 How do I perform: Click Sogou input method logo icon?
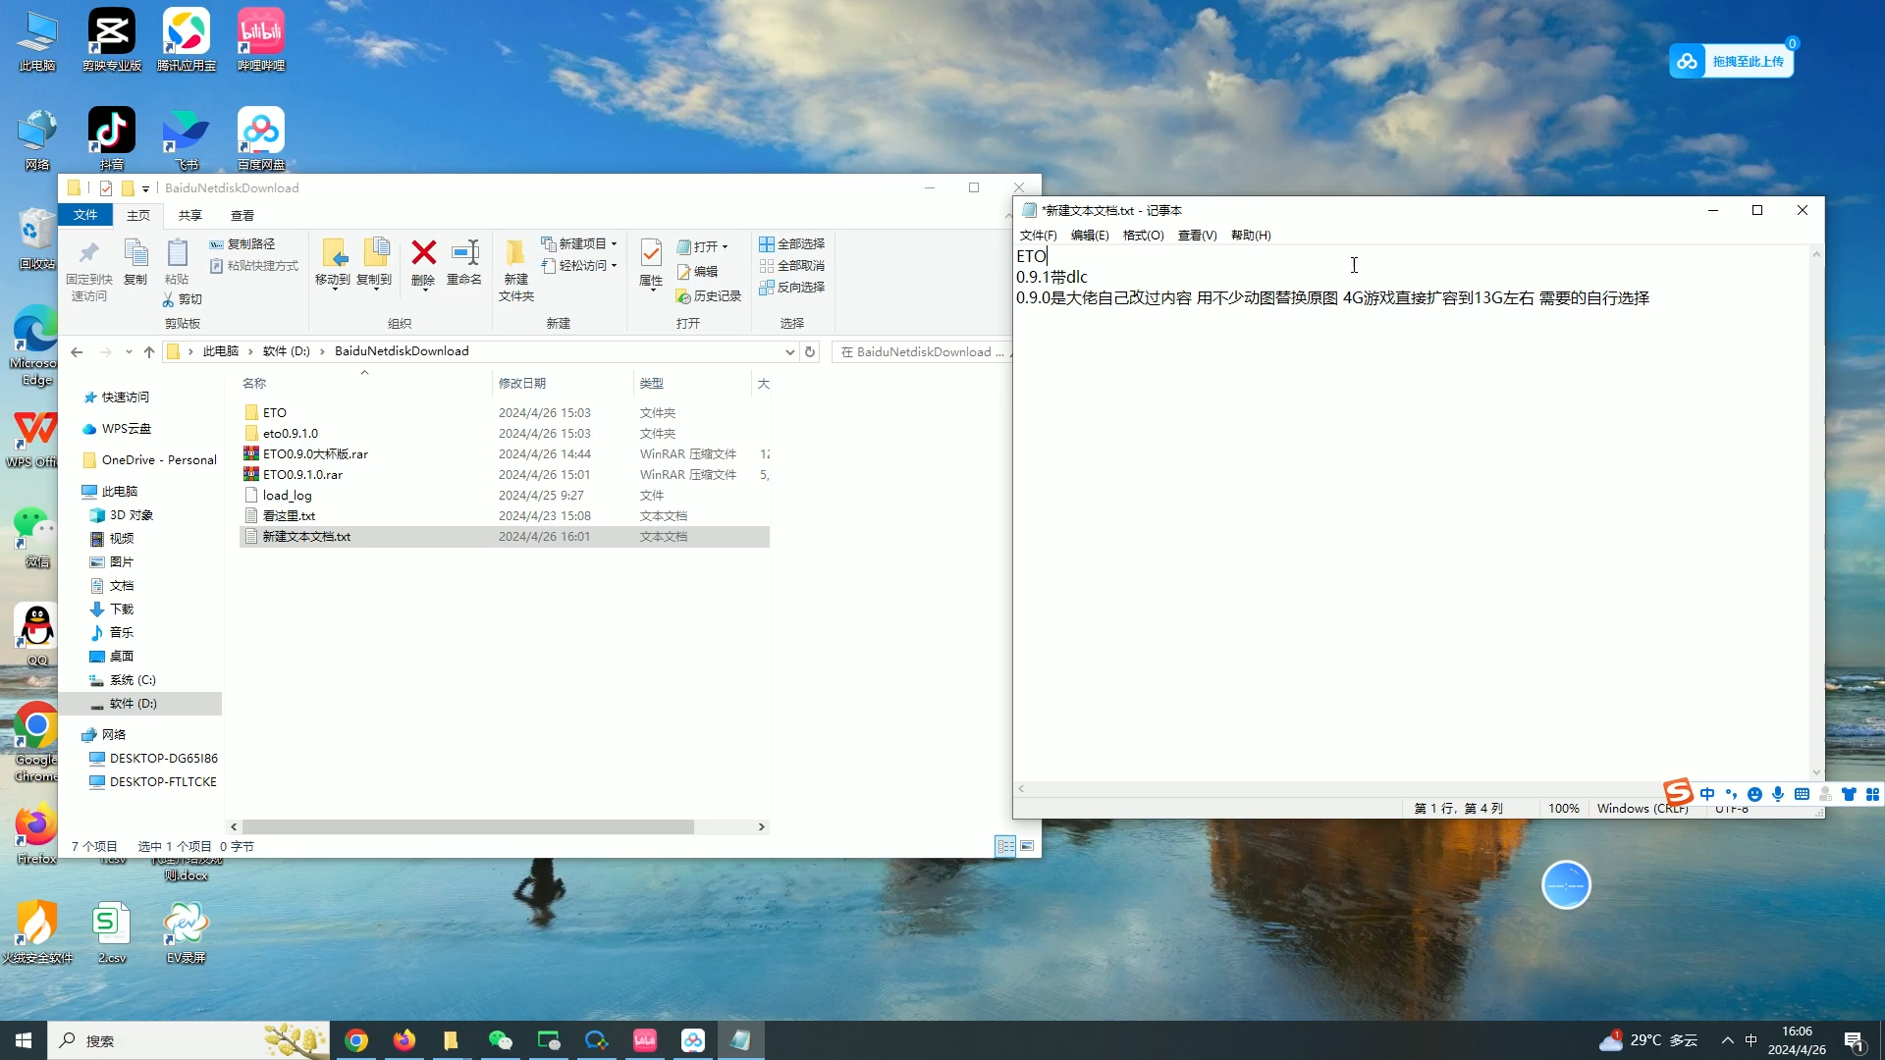pos(1678,793)
